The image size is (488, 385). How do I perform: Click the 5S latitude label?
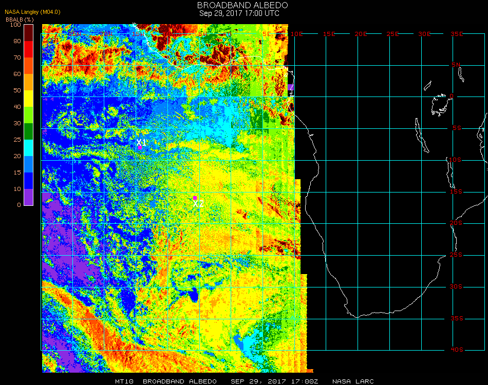[x=457, y=128]
